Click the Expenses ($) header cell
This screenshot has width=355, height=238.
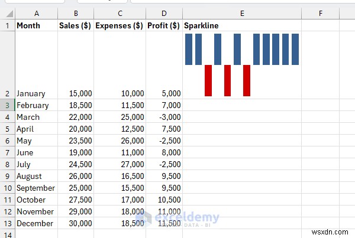coord(120,25)
